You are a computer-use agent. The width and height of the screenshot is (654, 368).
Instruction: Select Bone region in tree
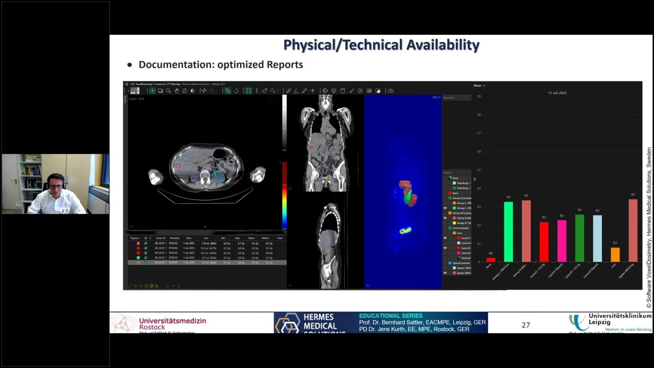click(x=455, y=193)
